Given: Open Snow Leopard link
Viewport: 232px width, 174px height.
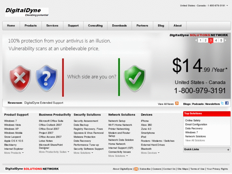Looking at the screenshot, I should point(12,137).
